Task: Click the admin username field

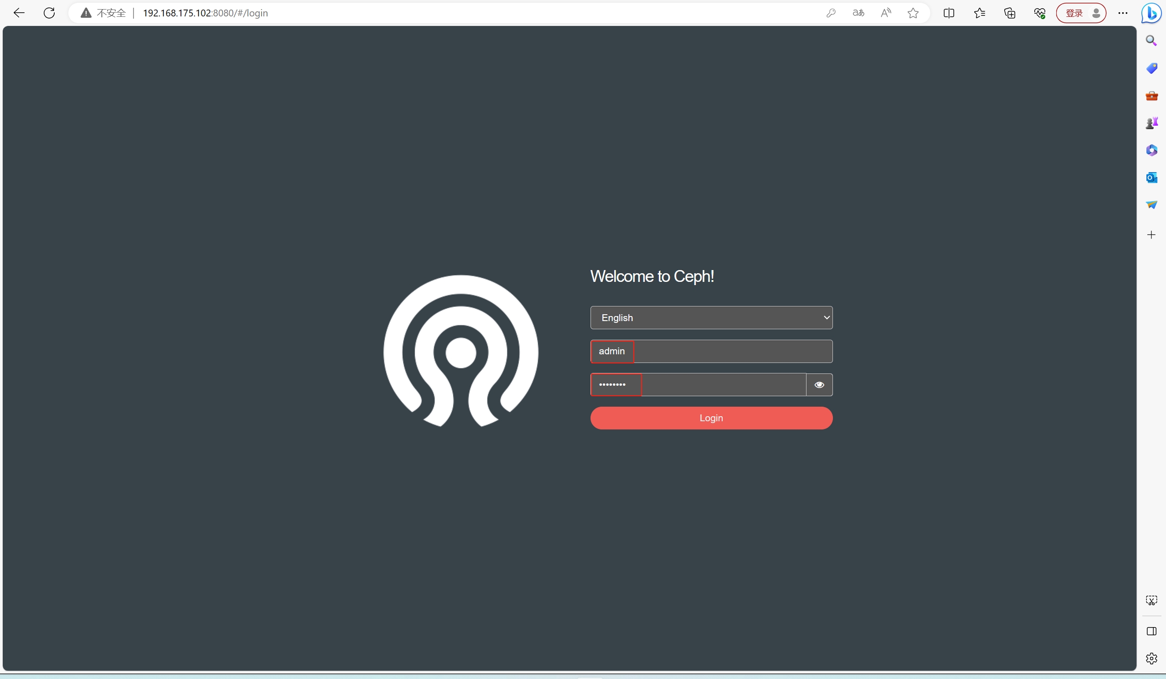Action: (x=711, y=352)
